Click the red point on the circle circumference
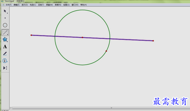Screen dimensions: 190x111 click(x=106, y=51)
